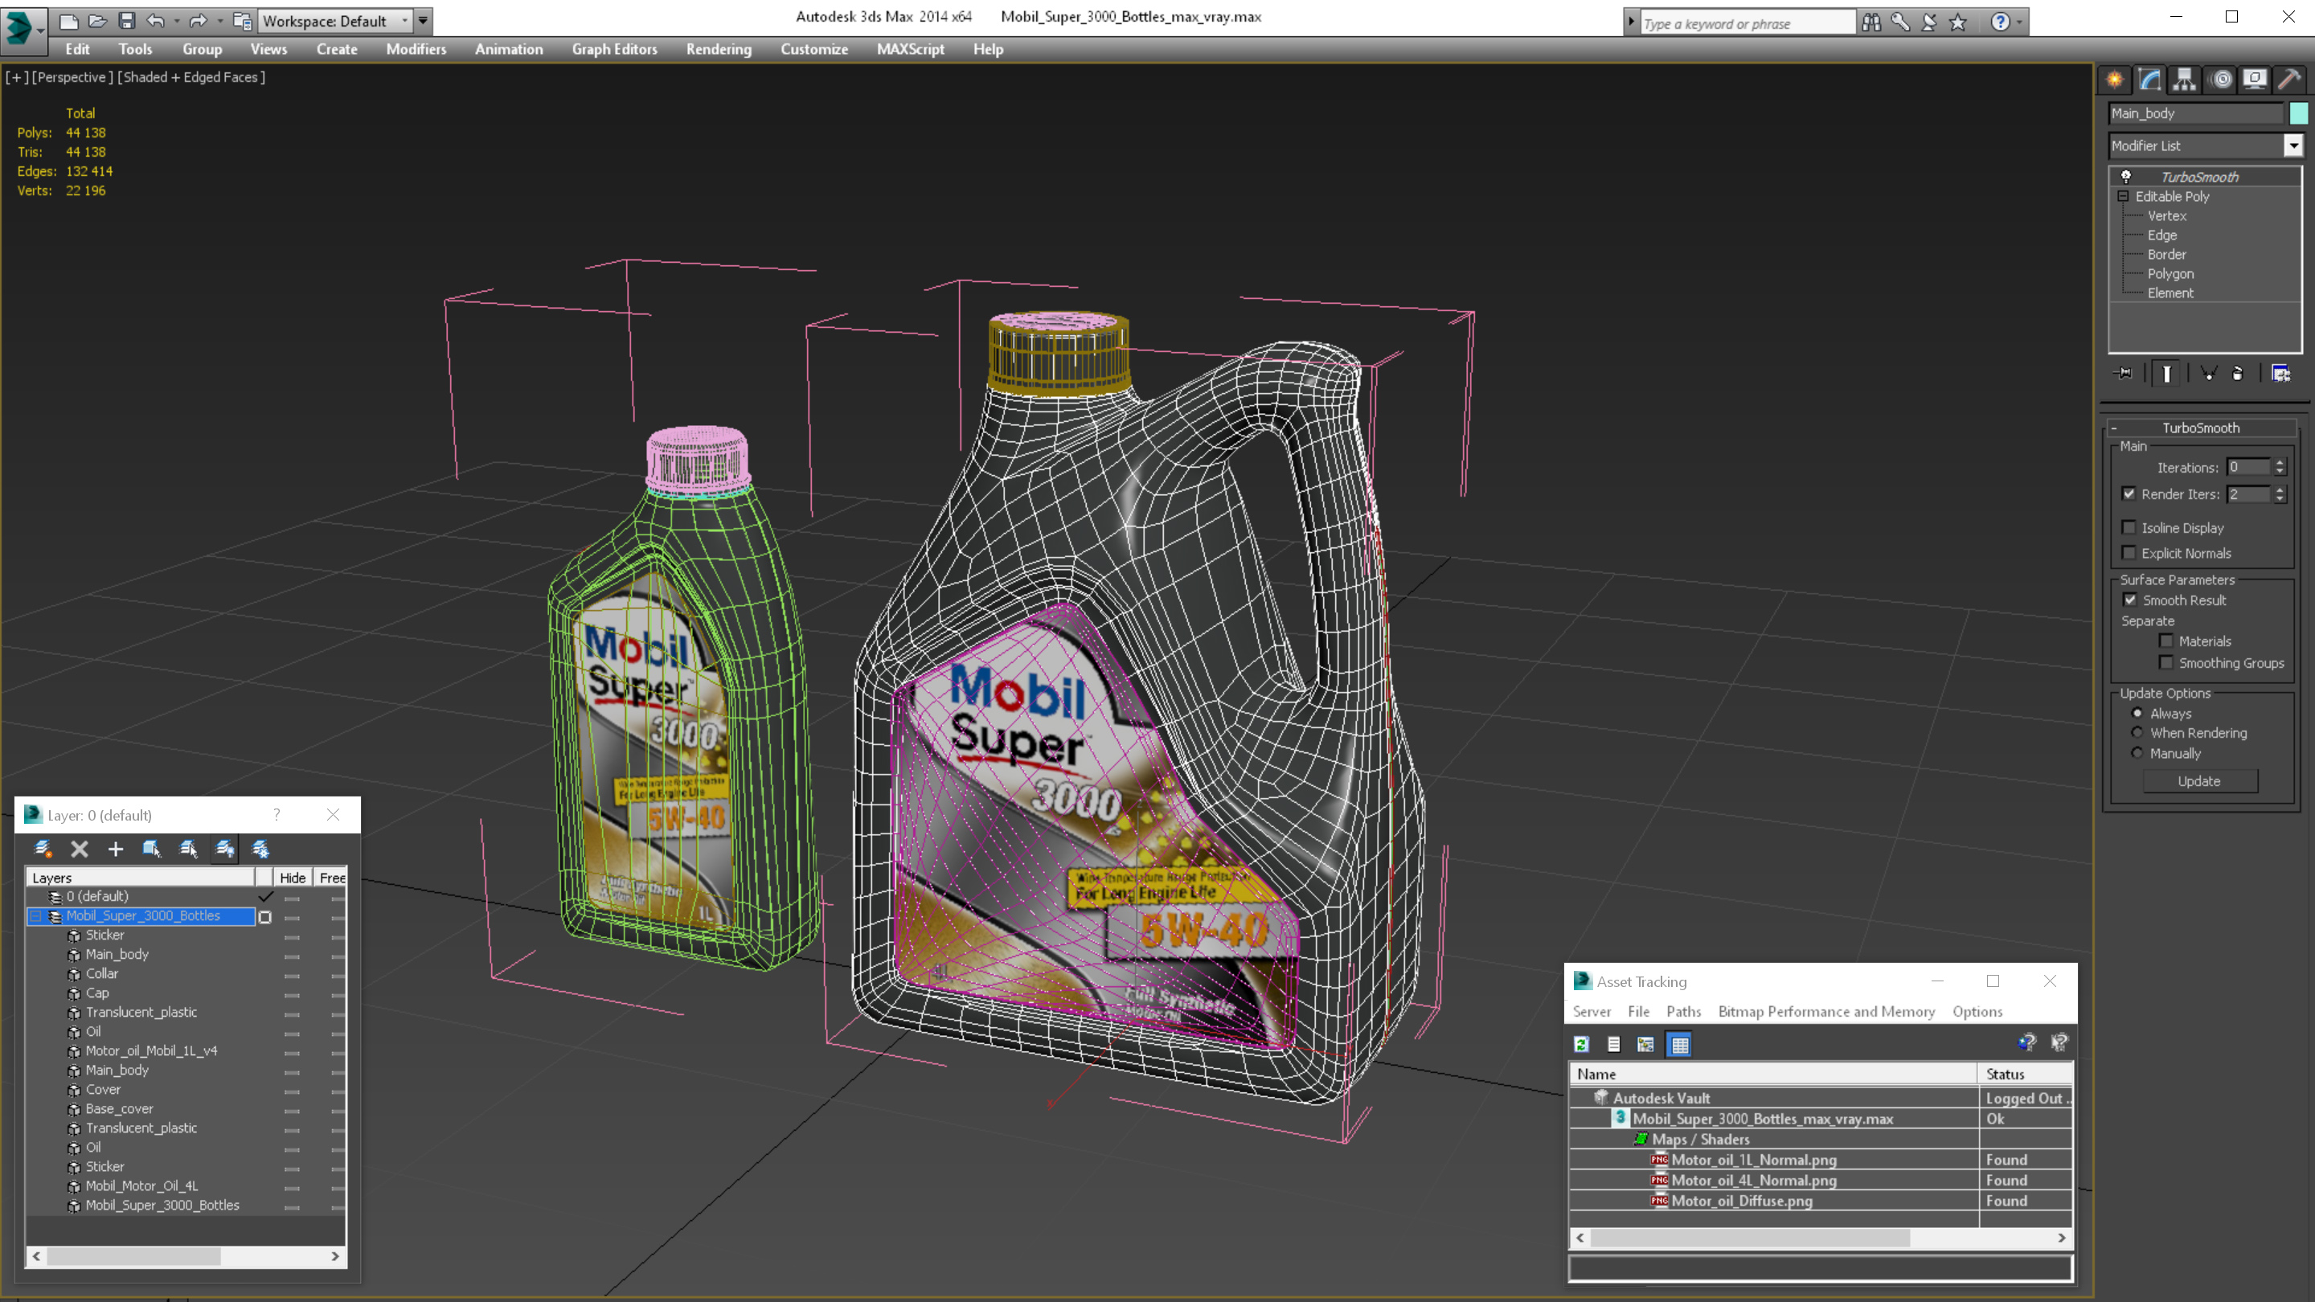The width and height of the screenshot is (2315, 1302).
Task: Open the quick access toolbar customize arrow
Action: click(422, 20)
